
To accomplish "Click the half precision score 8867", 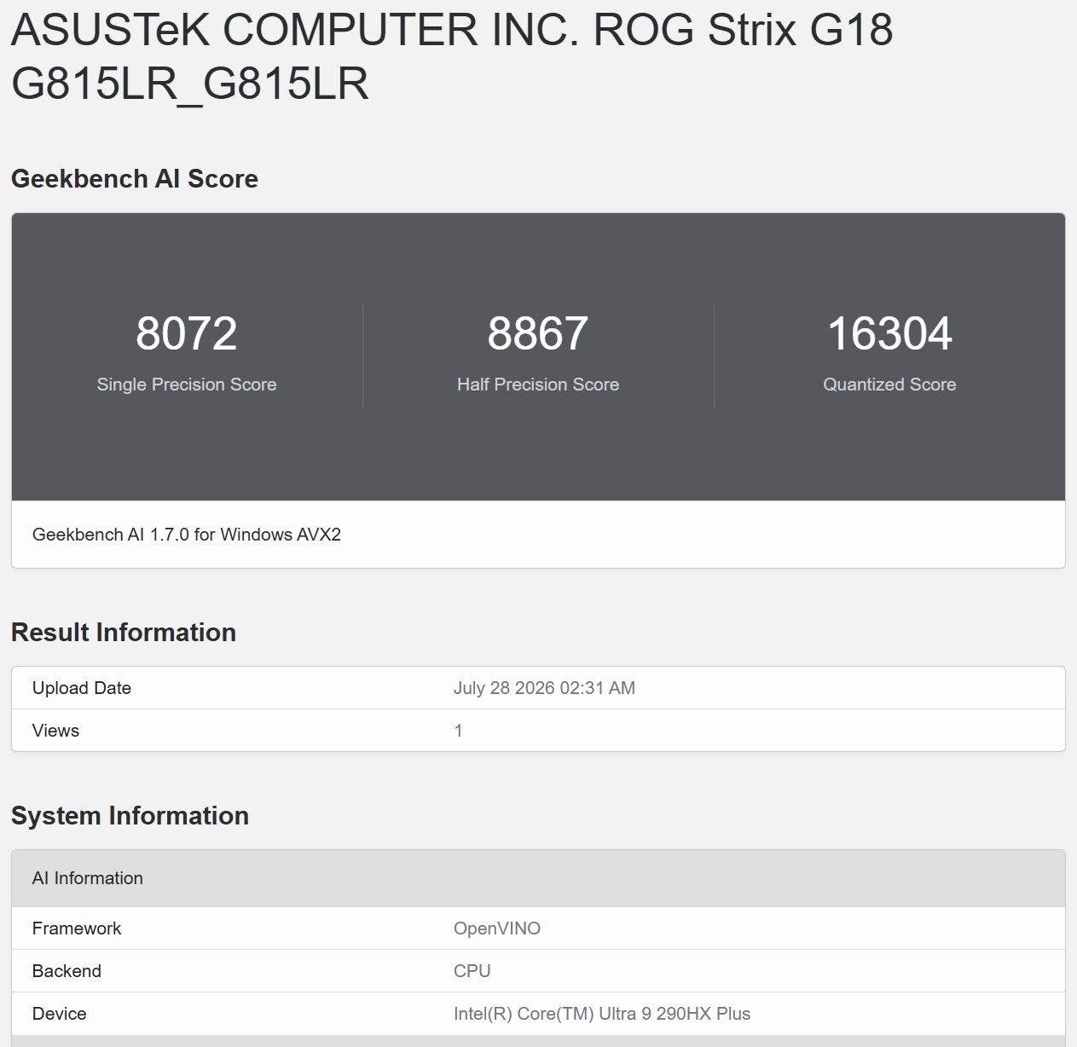I will [538, 333].
